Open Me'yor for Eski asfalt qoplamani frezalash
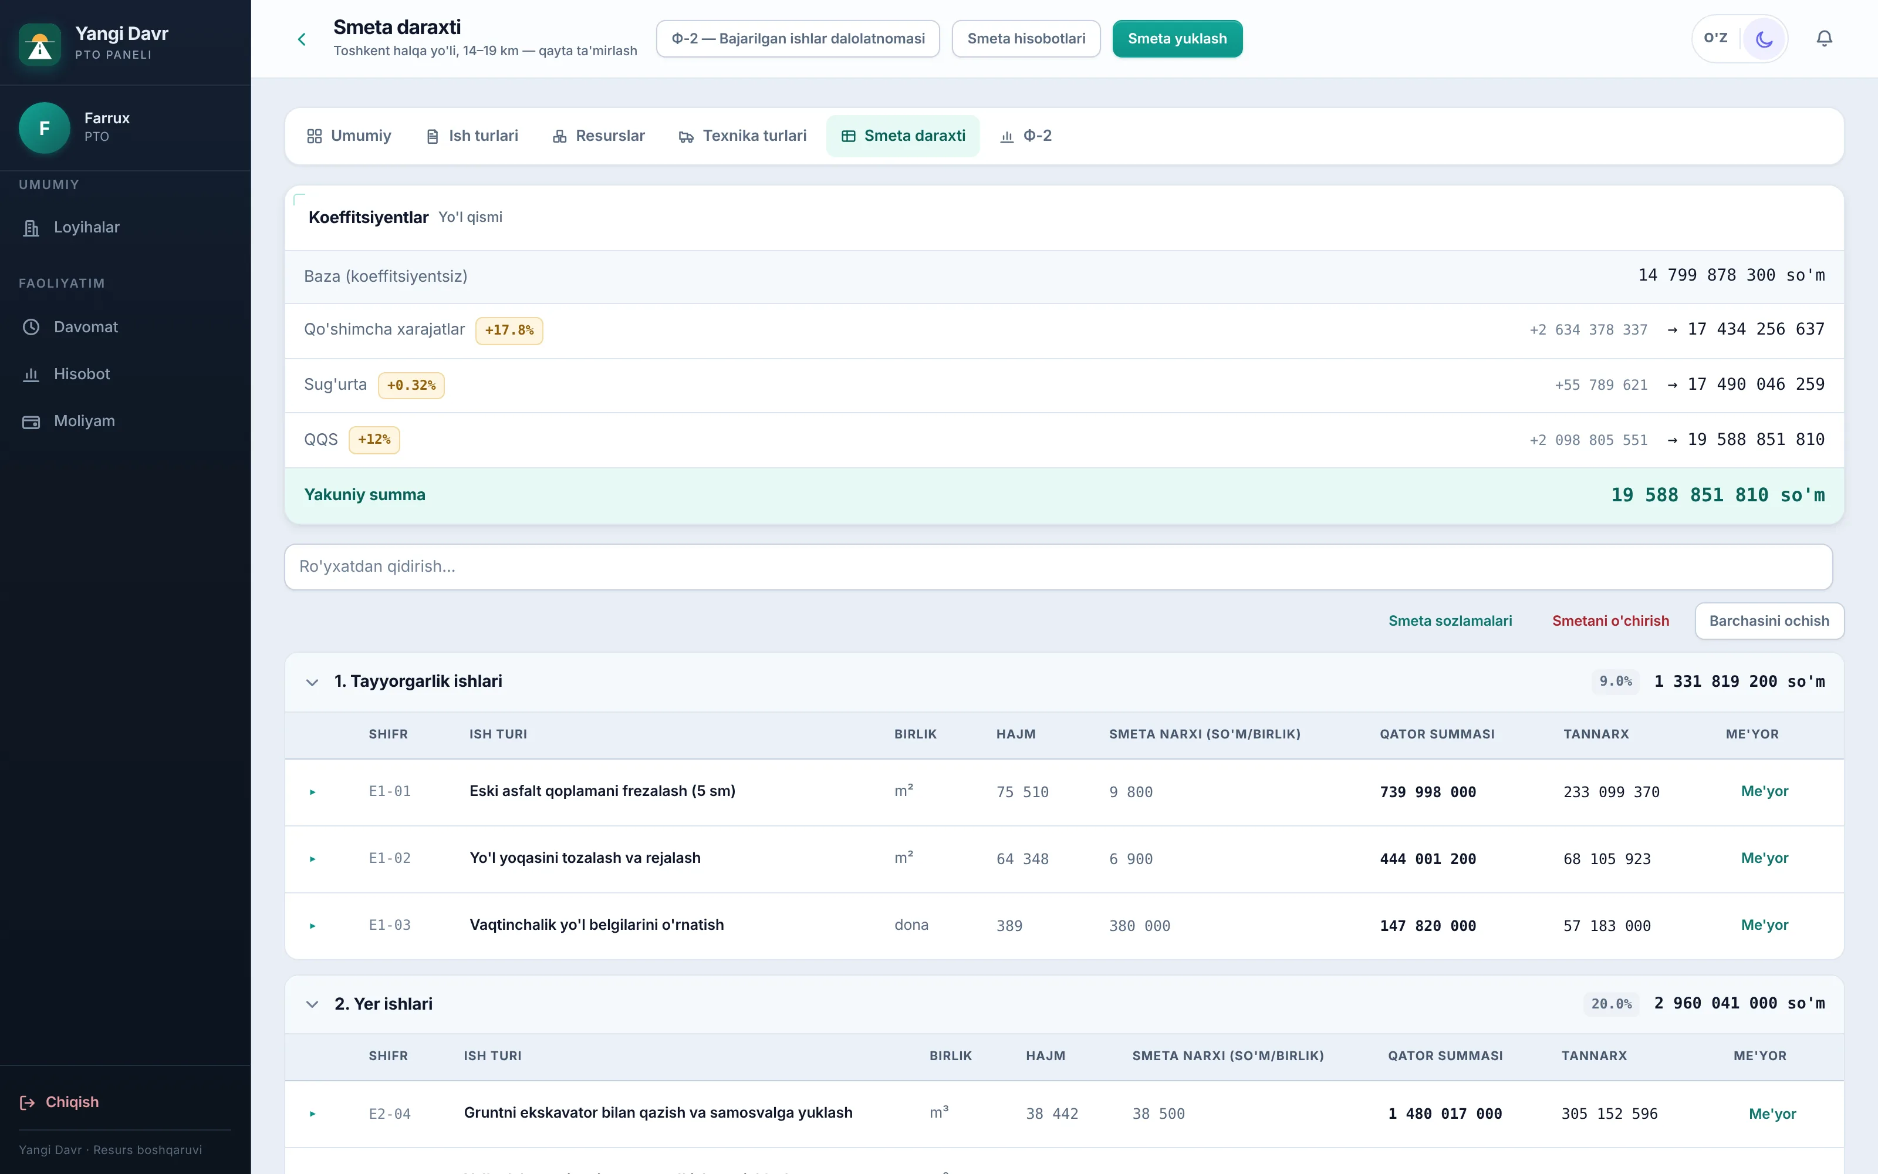Viewport: 1878px width, 1174px height. 1764,791
